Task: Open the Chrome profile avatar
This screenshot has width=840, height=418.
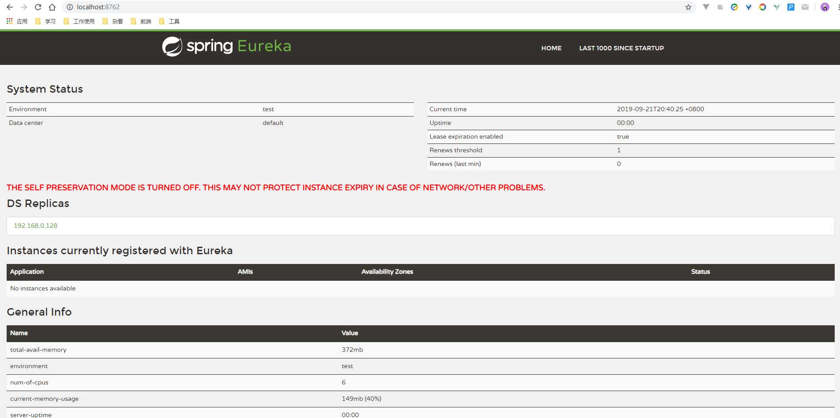Action: click(x=825, y=7)
